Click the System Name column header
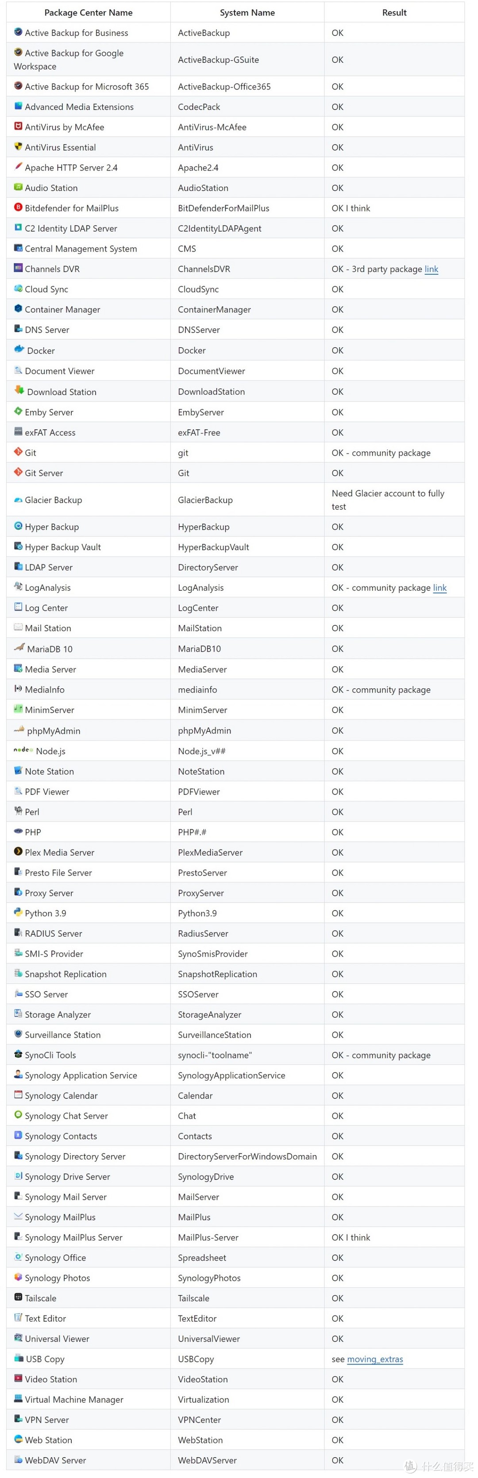 [x=247, y=12]
